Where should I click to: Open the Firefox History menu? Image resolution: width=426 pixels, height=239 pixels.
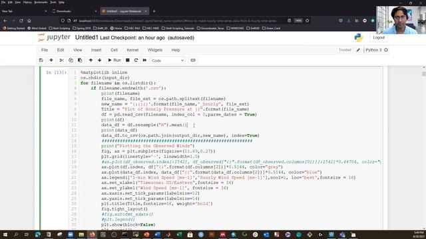click(27, 2)
